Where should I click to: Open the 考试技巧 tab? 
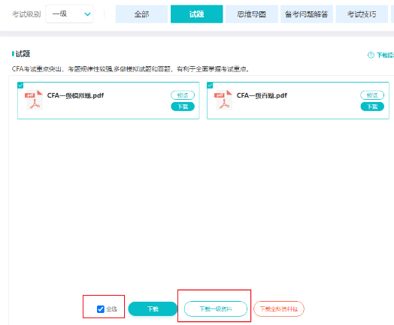[x=362, y=14]
